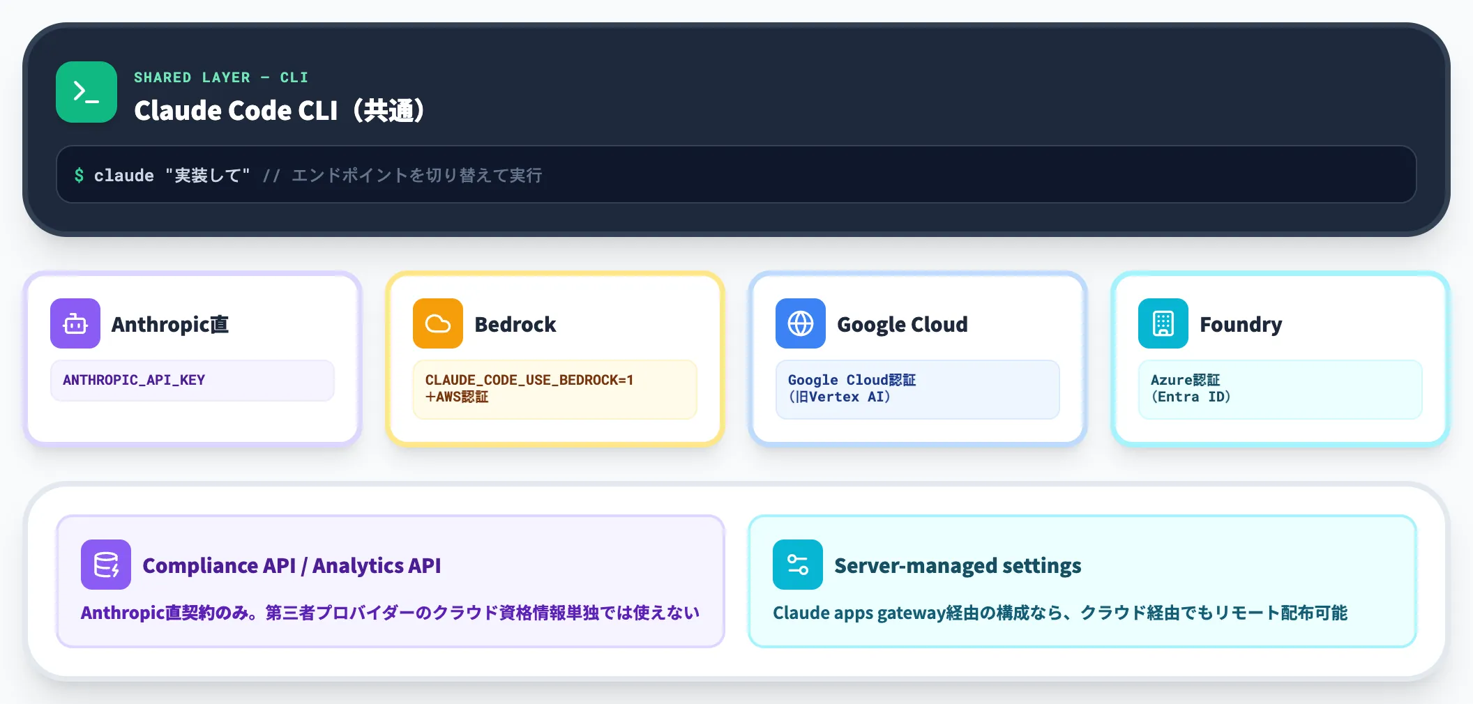1473x704 pixels.
Task: Click the purple robot icon beside Anthropic直
Action: coord(75,323)
